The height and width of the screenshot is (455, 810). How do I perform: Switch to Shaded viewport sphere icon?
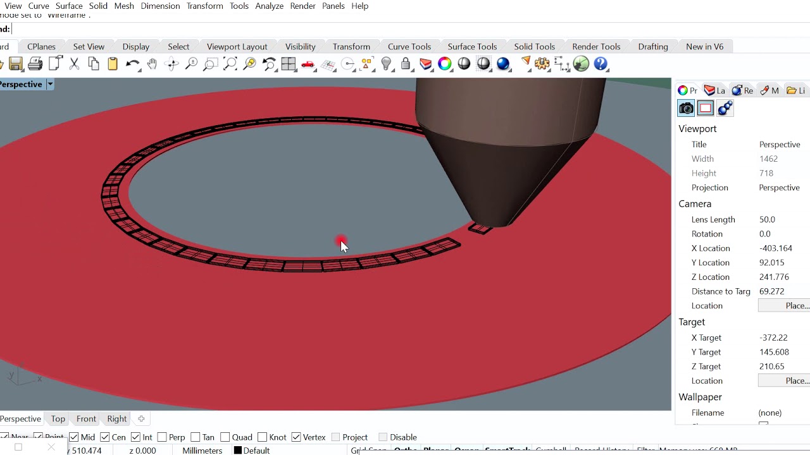click(x=464, y=64)
